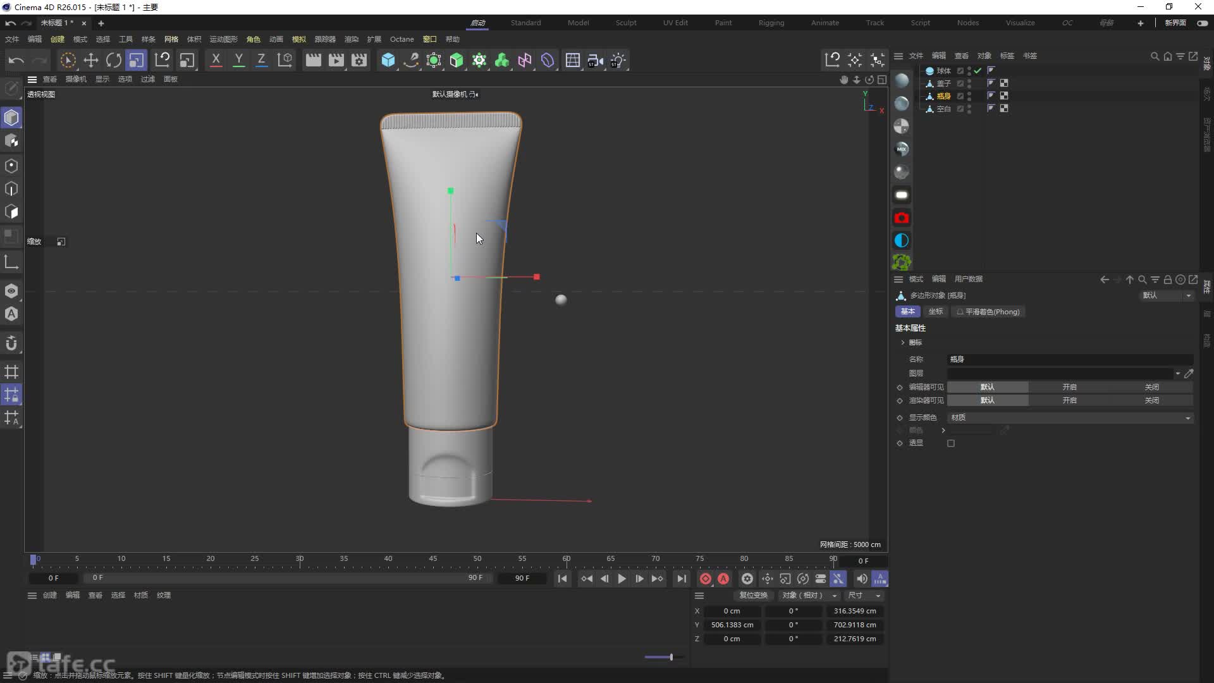This screenshot has height=683, width=1214.
Task: Select the Texture mode icon in left palette
Action: point(11,141)
